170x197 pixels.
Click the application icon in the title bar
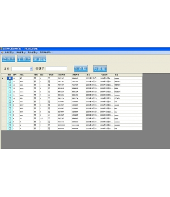1,49
